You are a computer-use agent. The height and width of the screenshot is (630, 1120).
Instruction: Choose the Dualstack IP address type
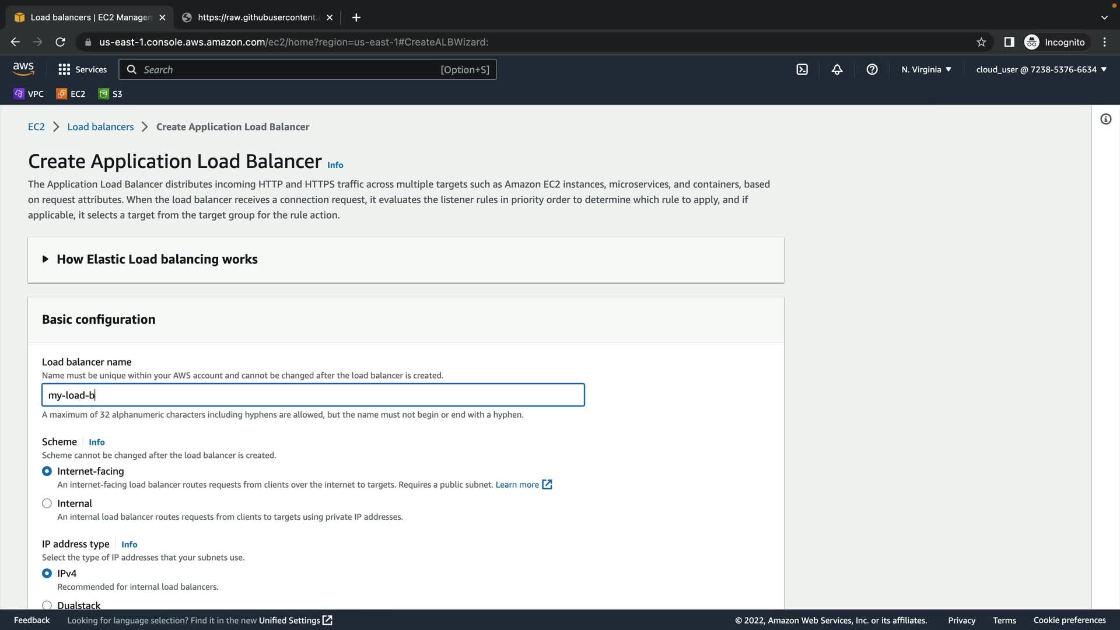47,605
